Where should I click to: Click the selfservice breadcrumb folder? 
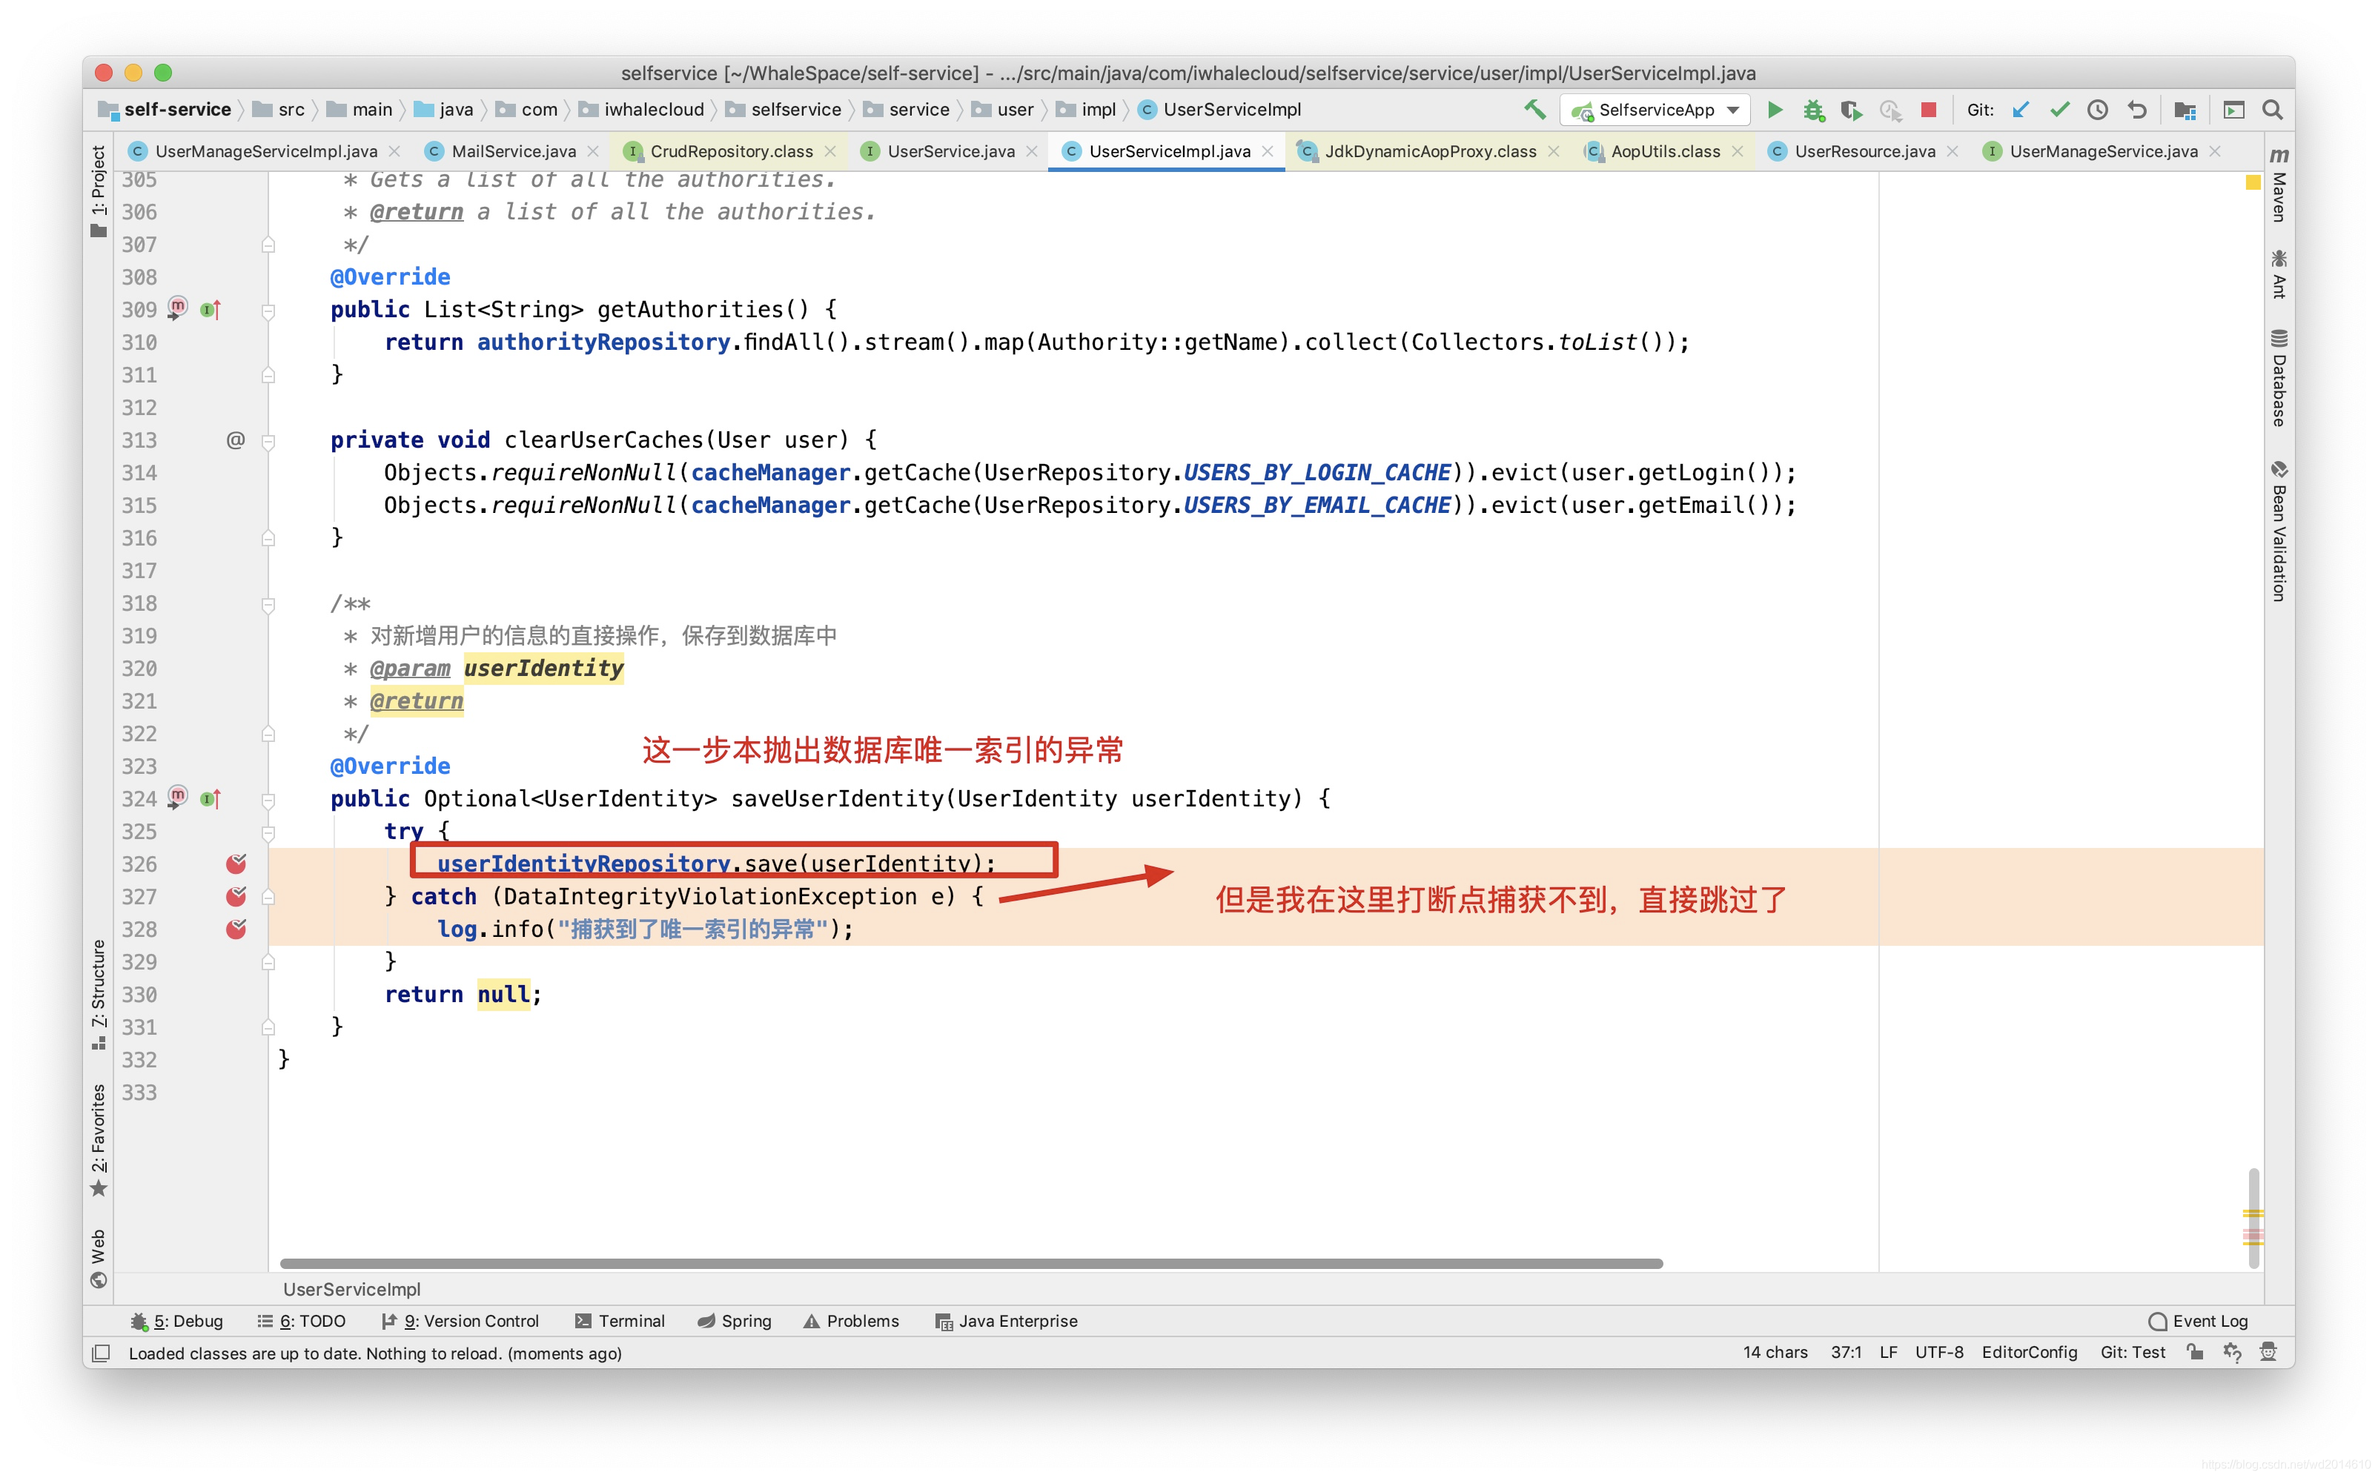784,110
